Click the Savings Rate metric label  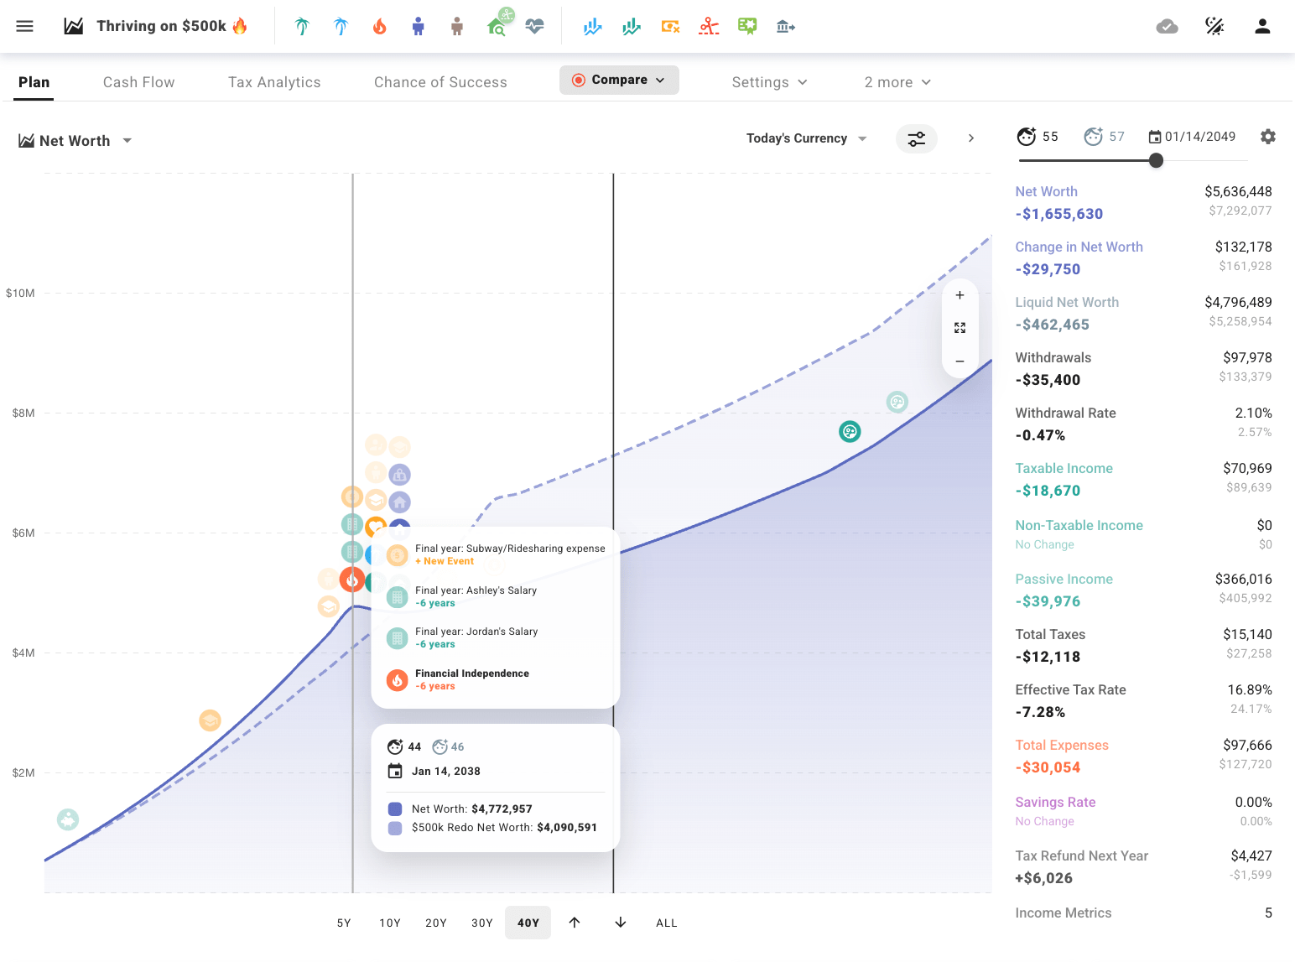(1055, 802)
